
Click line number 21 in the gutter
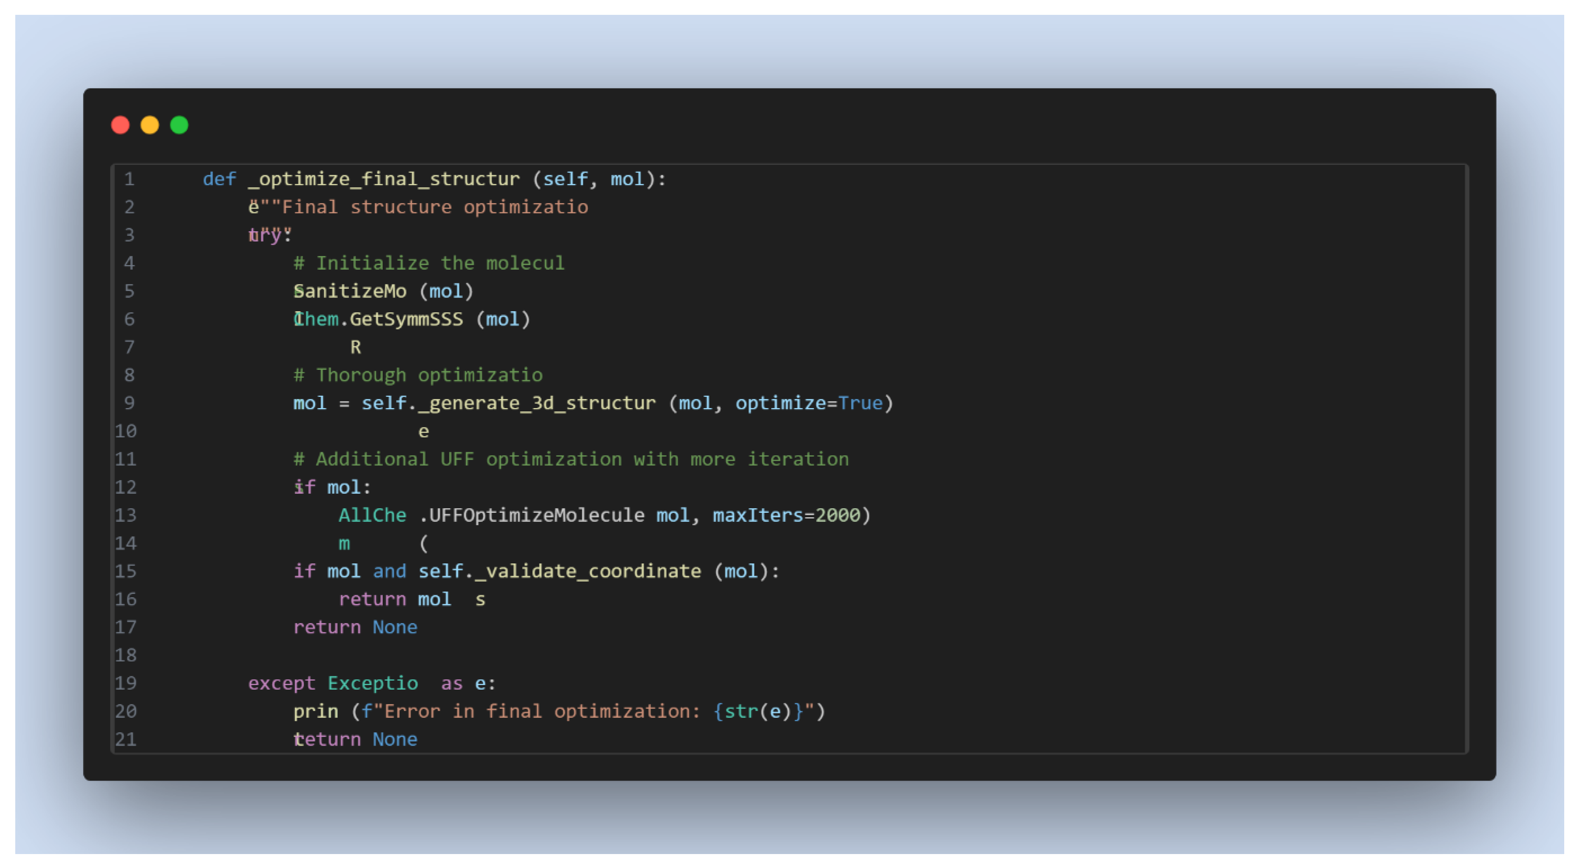pyautogui.click(x=126, y=739)
